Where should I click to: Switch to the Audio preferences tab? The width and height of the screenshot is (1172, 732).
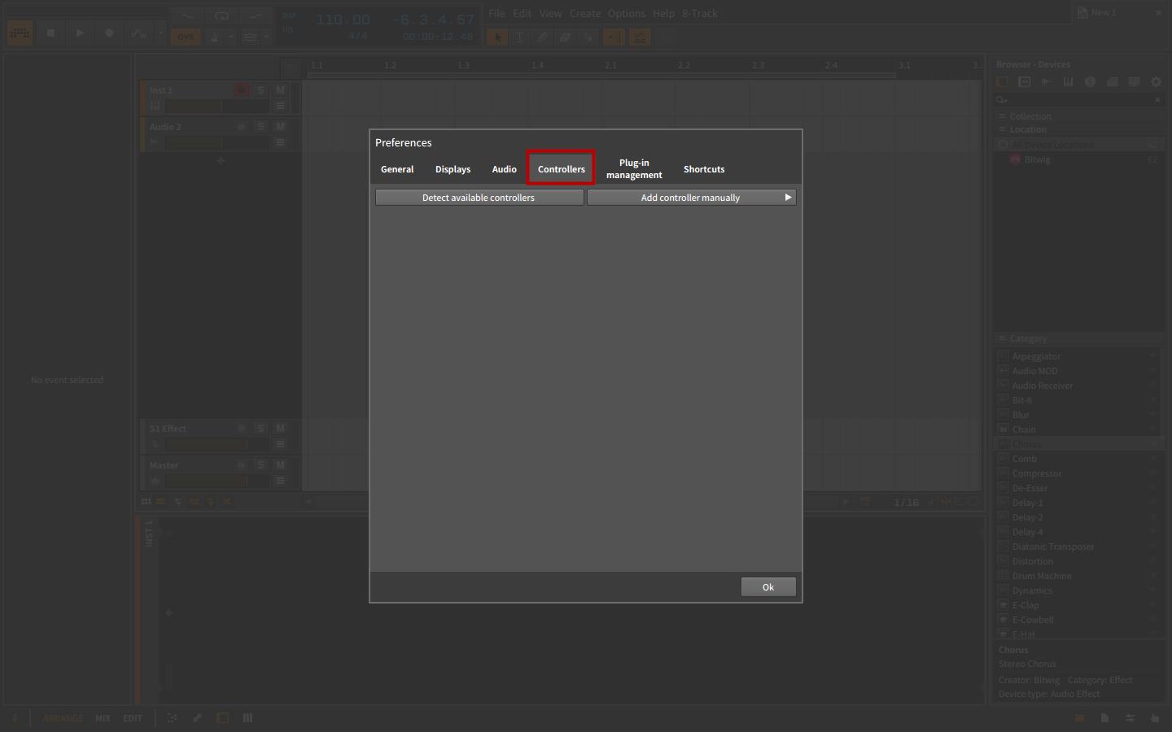(504, 169)
